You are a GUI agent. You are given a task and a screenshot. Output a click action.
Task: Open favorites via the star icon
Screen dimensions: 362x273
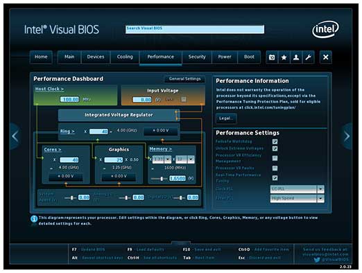click(x=284, y=58)
